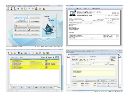129x97 pixels.
Task: Open red support person icon in top-left toolbar
Action: (x=36, y=9)
